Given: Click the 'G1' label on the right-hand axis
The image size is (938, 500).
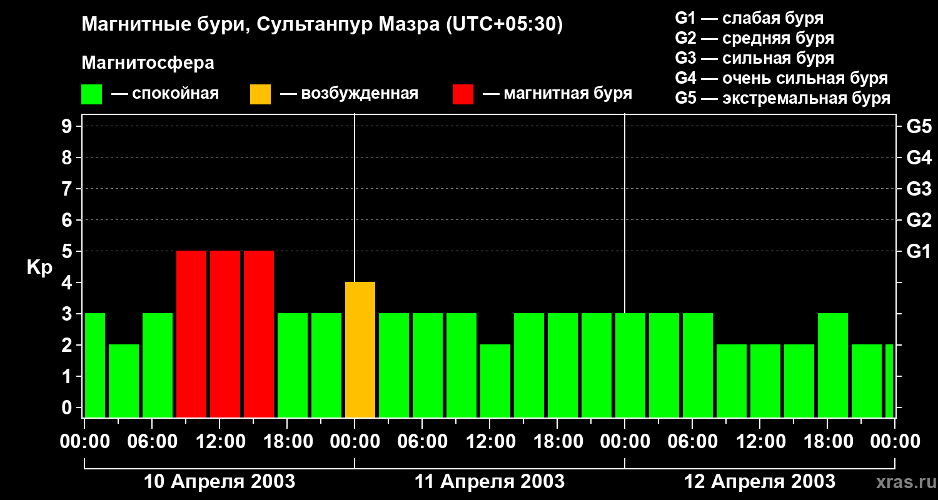Looking at the screenshot, I should (919, 251).
